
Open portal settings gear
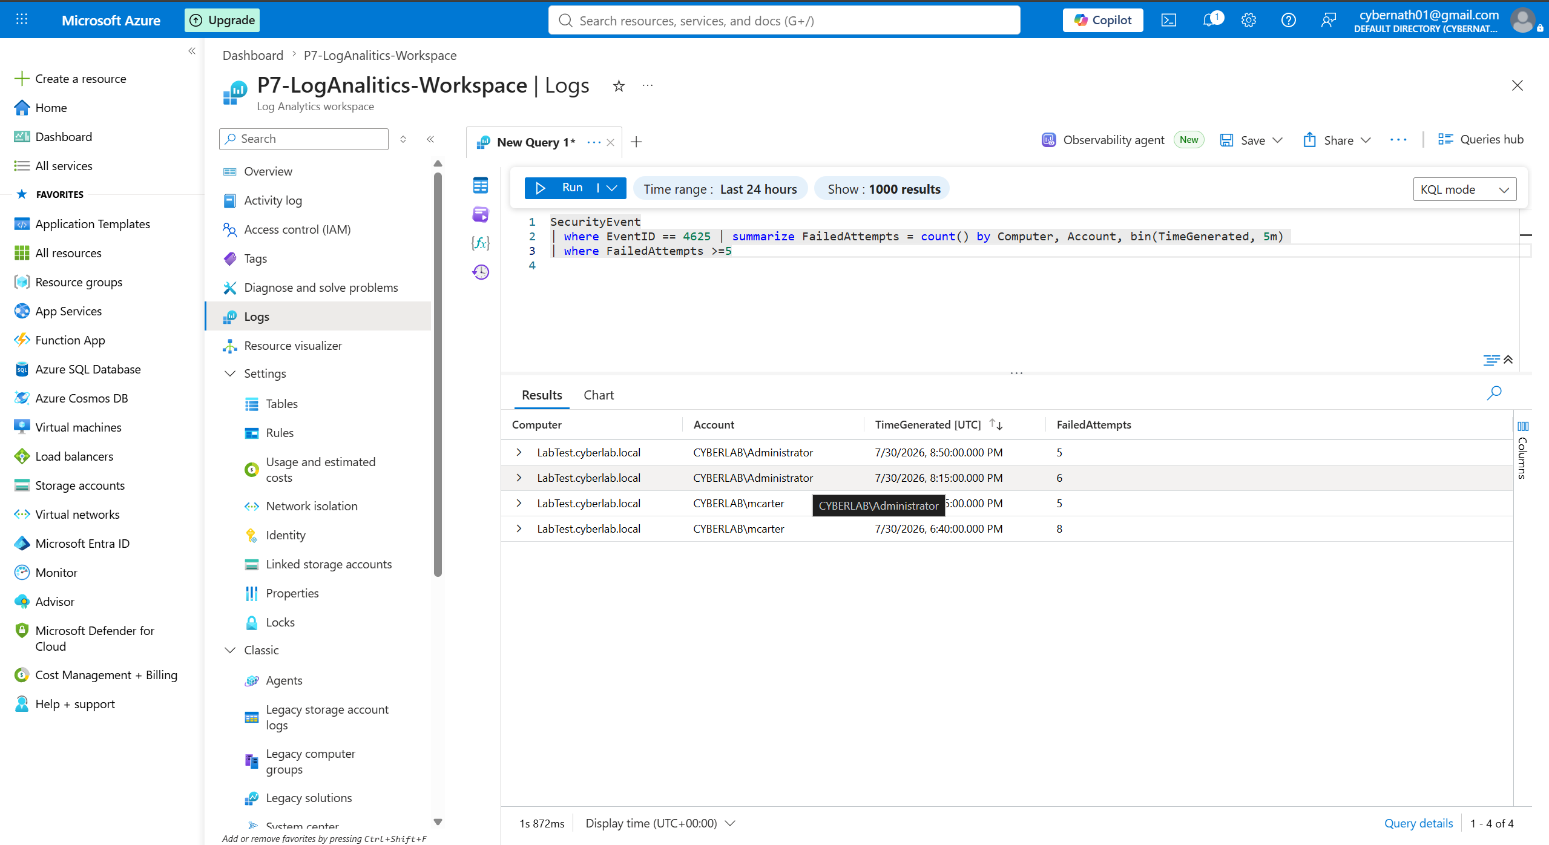(x=1249, y=20)
